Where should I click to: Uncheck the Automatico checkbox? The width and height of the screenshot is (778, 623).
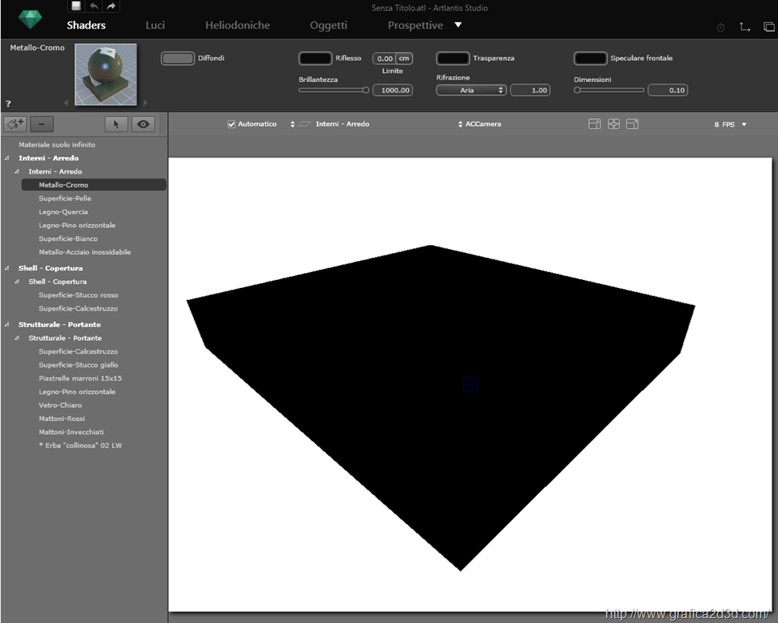pyautogui.click(x=232, y=124)
